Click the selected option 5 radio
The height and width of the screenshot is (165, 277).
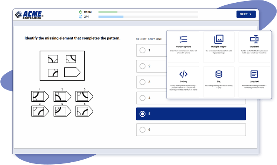coord(142,114)
